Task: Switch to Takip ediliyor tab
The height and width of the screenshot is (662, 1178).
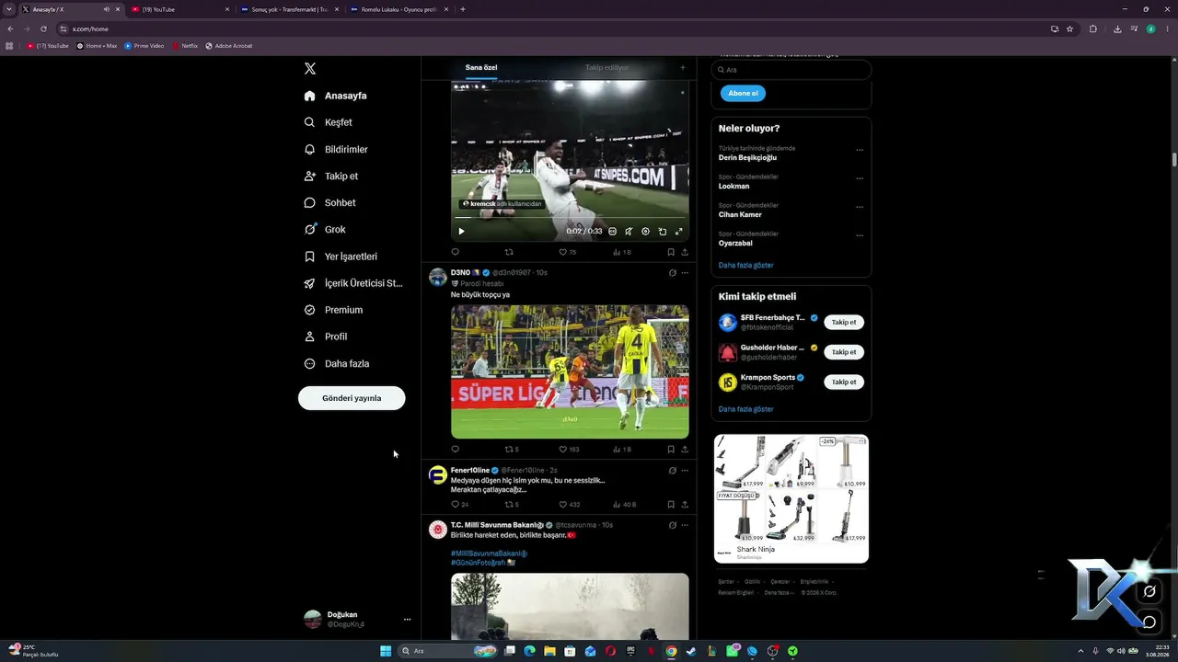Action: tap(606, 68)
